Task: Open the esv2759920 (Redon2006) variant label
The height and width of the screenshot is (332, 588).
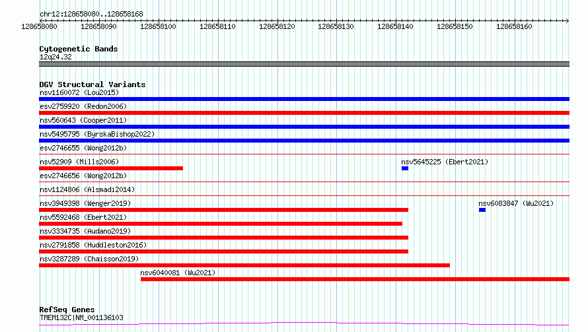Action: point(83,106)
